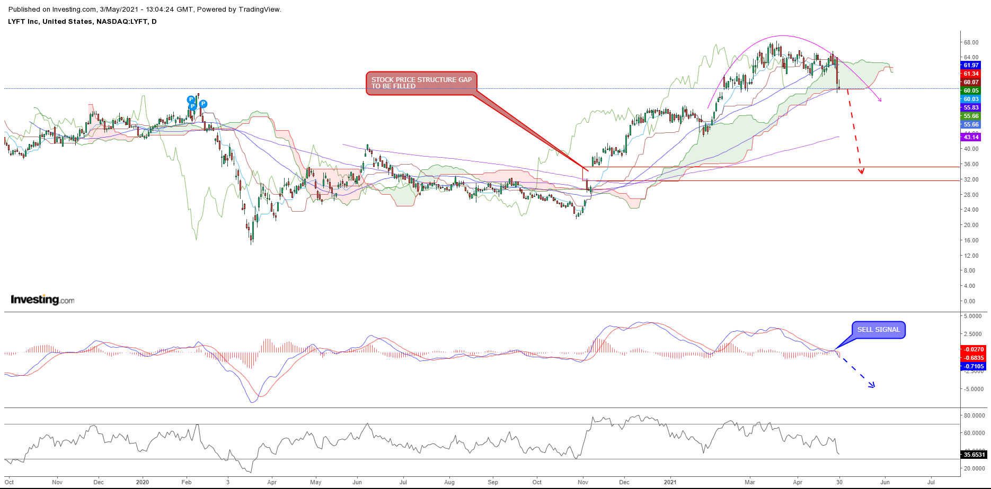Click the 0.00 price axis label

click(969, 302)
